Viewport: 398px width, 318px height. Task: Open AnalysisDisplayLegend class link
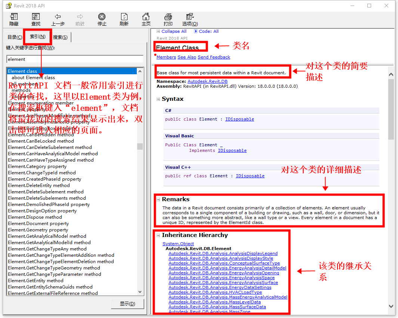pos(223,253)
